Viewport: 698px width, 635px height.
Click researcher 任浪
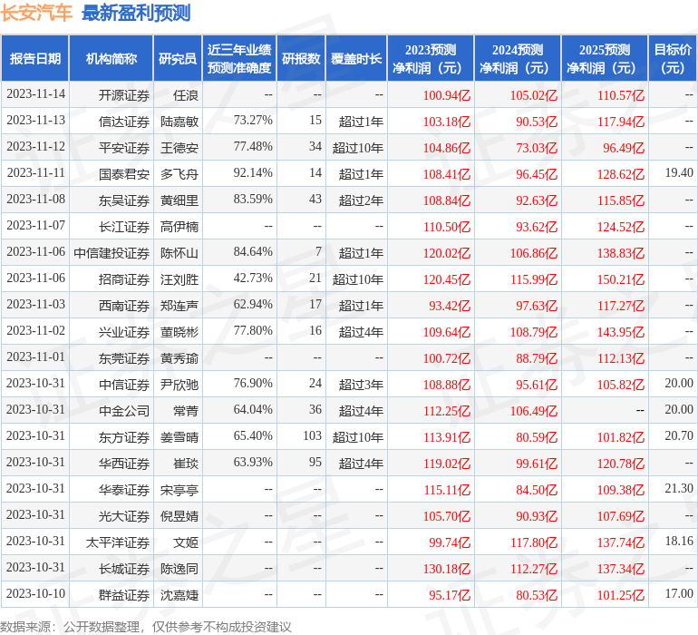point(186,95)
